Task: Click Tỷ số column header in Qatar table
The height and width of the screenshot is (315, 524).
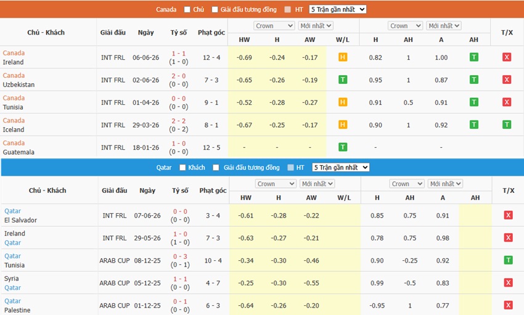Action: pyautogui.click(x=180, y=190)
